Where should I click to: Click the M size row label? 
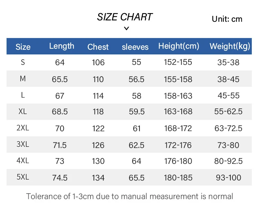click(23, 79)
